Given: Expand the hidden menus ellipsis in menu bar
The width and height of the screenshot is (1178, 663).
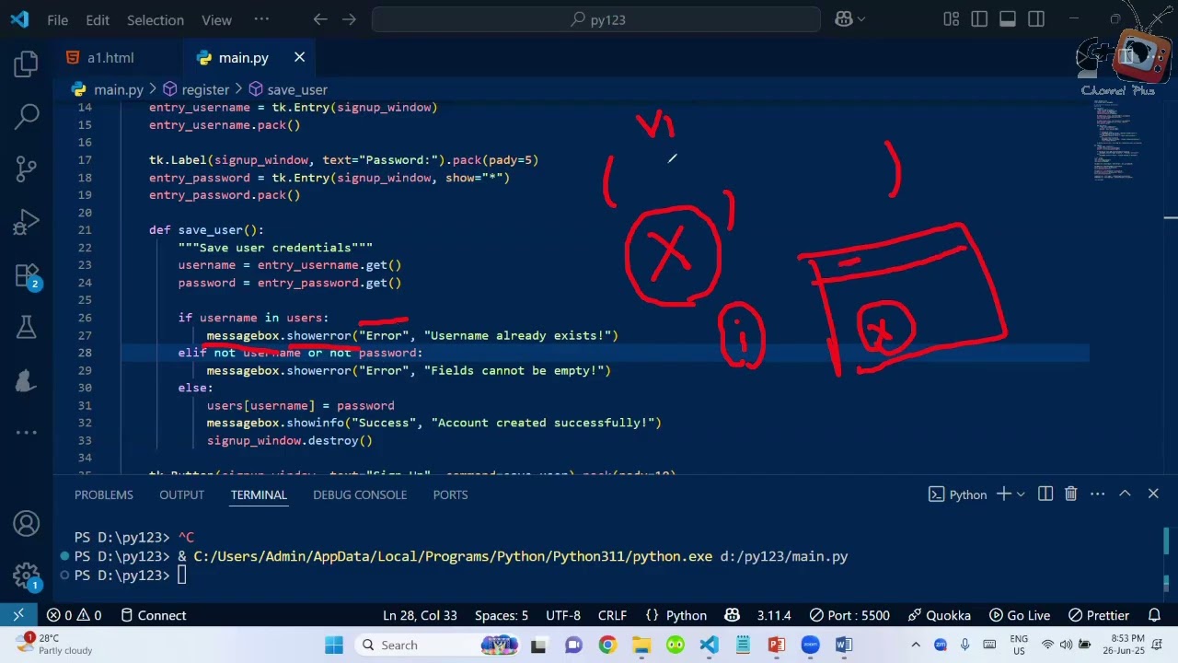Looking at the screenshot, I should 261,19.
